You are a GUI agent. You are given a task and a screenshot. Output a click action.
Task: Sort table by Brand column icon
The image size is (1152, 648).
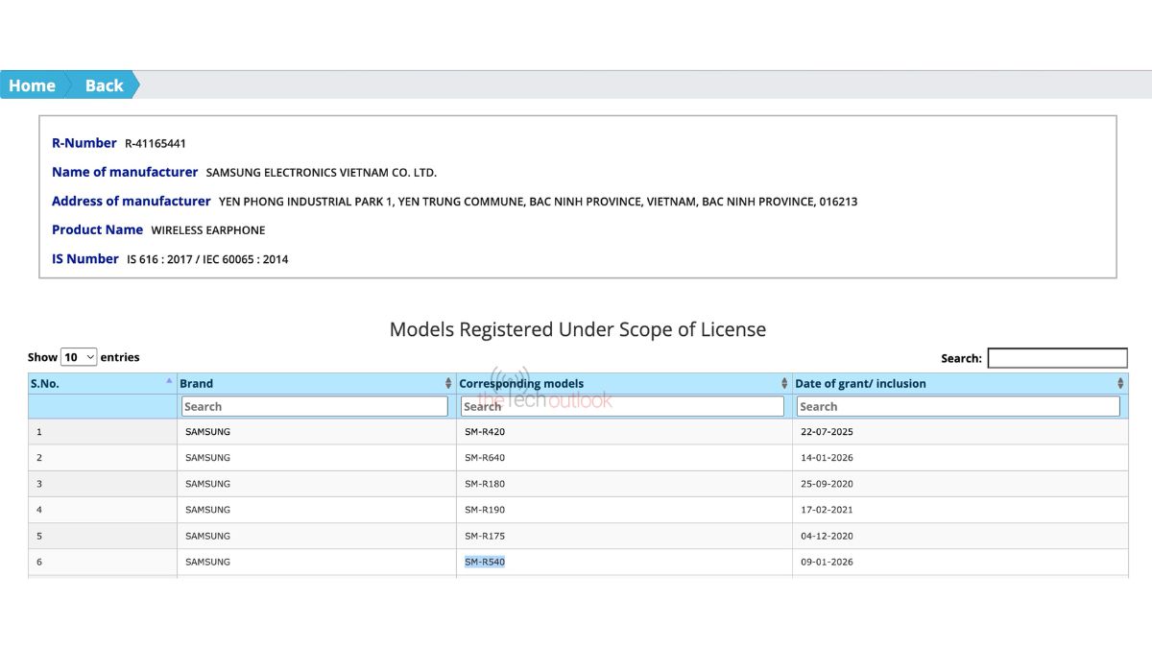click(447, 383)
